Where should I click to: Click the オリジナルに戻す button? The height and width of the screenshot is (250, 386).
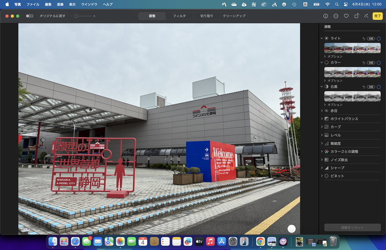[x=53, y=16]
